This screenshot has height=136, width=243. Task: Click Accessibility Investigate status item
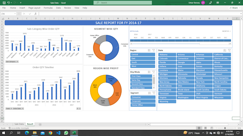[x=19, y=128]
